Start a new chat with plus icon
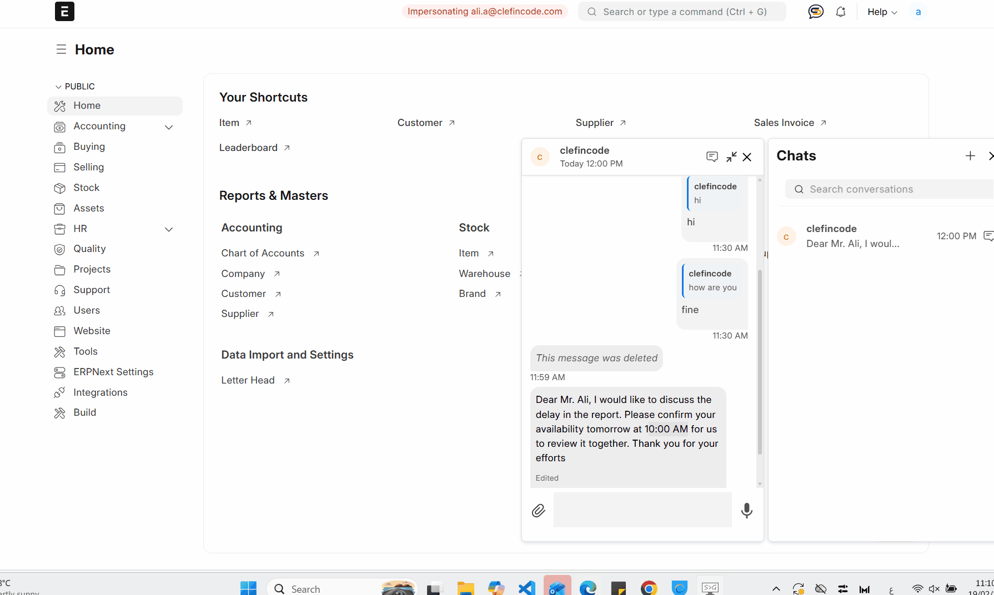This screenshot has height=595, width=994. (x=970, y=156)
